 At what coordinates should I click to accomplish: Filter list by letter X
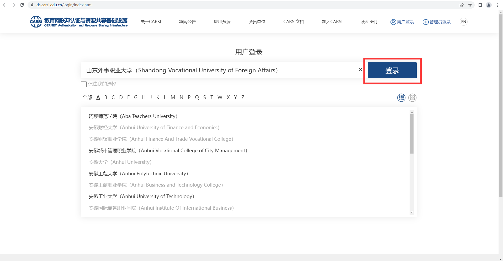point(228,97)
